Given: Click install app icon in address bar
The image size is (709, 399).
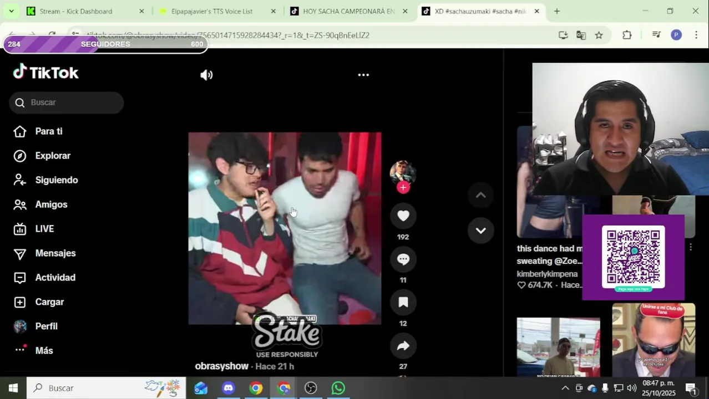Looking at the screenshot, I should coord(563,35).
